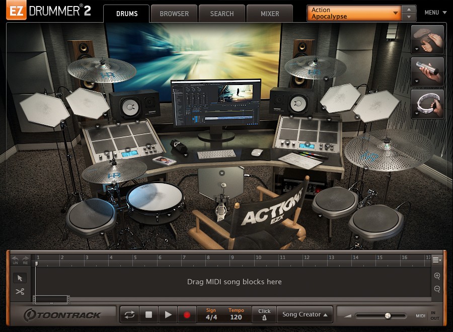Open tambourine instrument dropdown arrow

click(416, 114)
